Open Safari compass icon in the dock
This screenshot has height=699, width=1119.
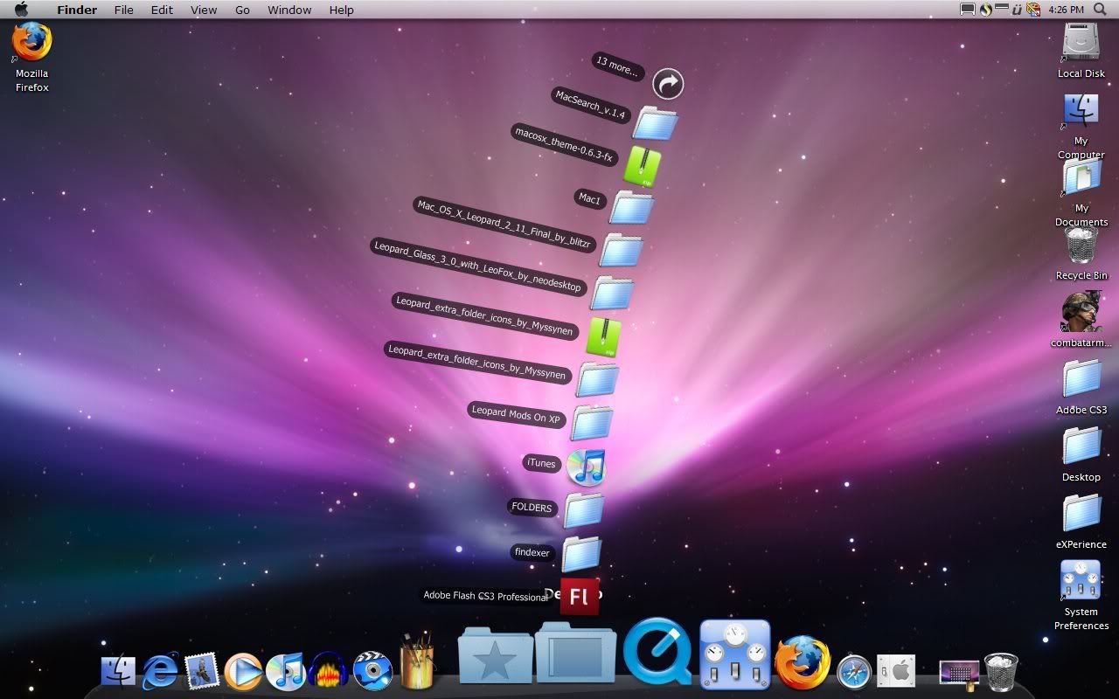(853, 671)
